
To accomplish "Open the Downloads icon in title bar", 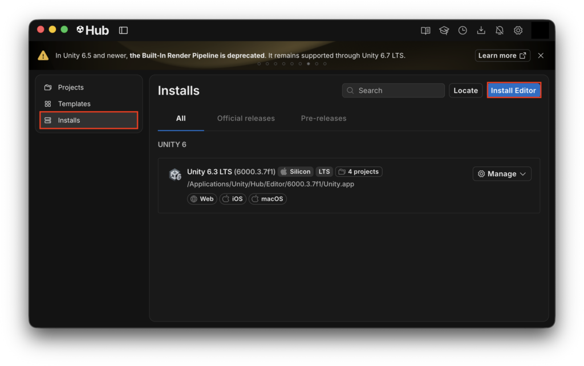I will click(x=481, y=31).
